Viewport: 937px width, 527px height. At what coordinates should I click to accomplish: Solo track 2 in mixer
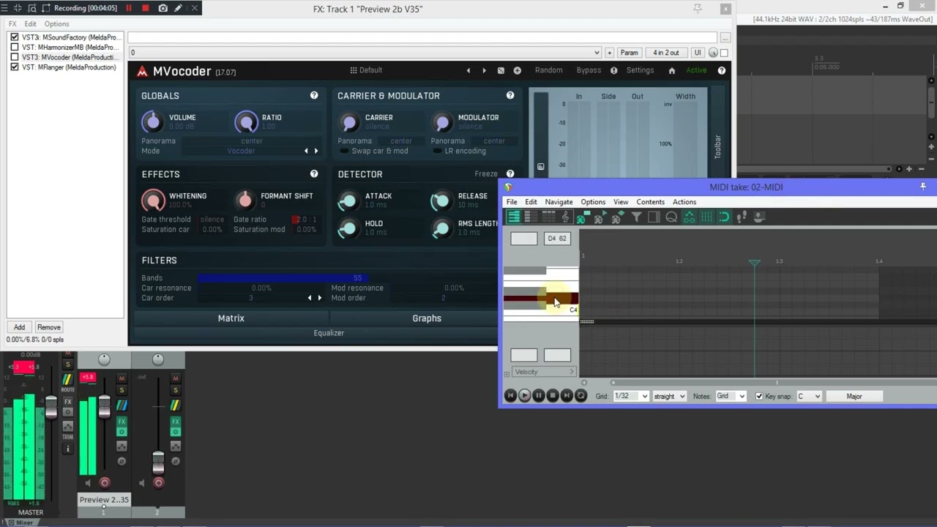175,390
